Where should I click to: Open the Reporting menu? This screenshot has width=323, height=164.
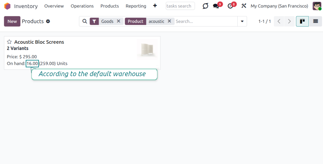click(x=136, y=6)
